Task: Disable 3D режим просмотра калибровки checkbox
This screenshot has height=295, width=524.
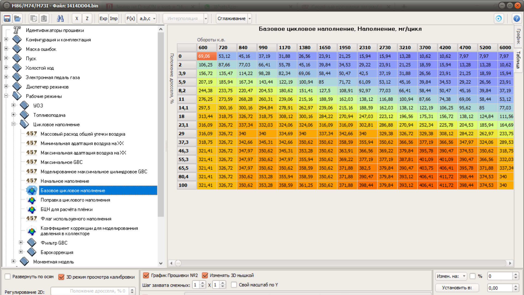Action: click(61, 277)
